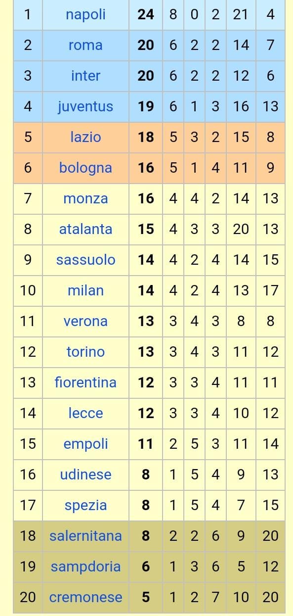Open the empoli team link
293x616 pixels.
pyautogui.click(x=85, y=444)
